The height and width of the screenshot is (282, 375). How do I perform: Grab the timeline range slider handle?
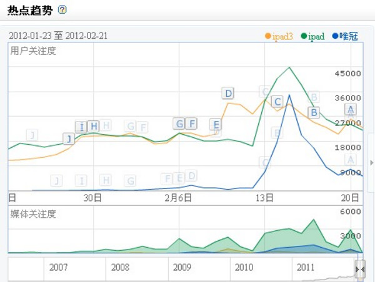coord(360,269)
